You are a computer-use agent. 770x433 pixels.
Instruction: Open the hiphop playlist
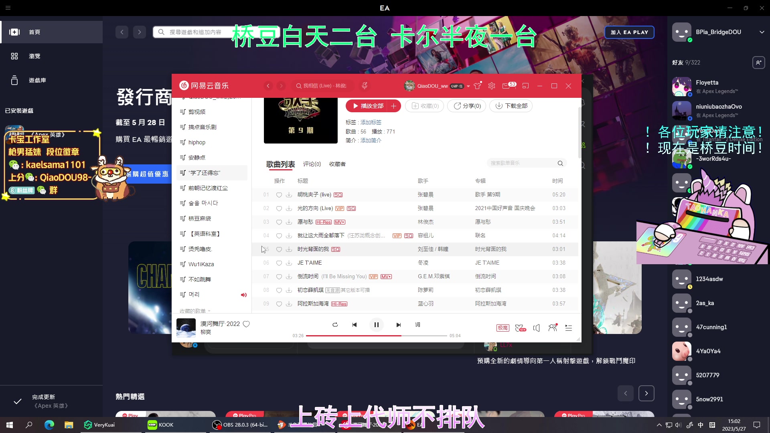(x=212, y=142)
